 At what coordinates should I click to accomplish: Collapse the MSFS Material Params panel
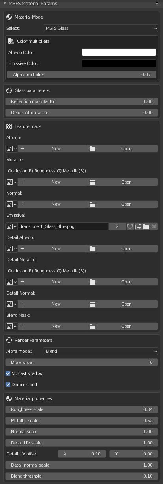[x=4, y=4]
